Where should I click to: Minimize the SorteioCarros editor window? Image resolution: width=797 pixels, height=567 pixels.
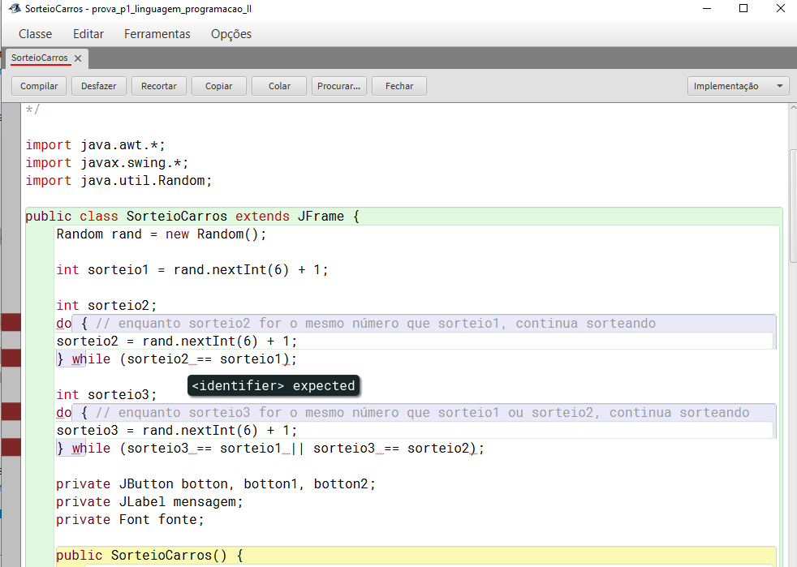707,9
